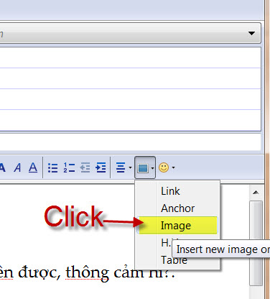Open alignment dropdown arrow
270x299 pixels.
[x=130, y=167]
